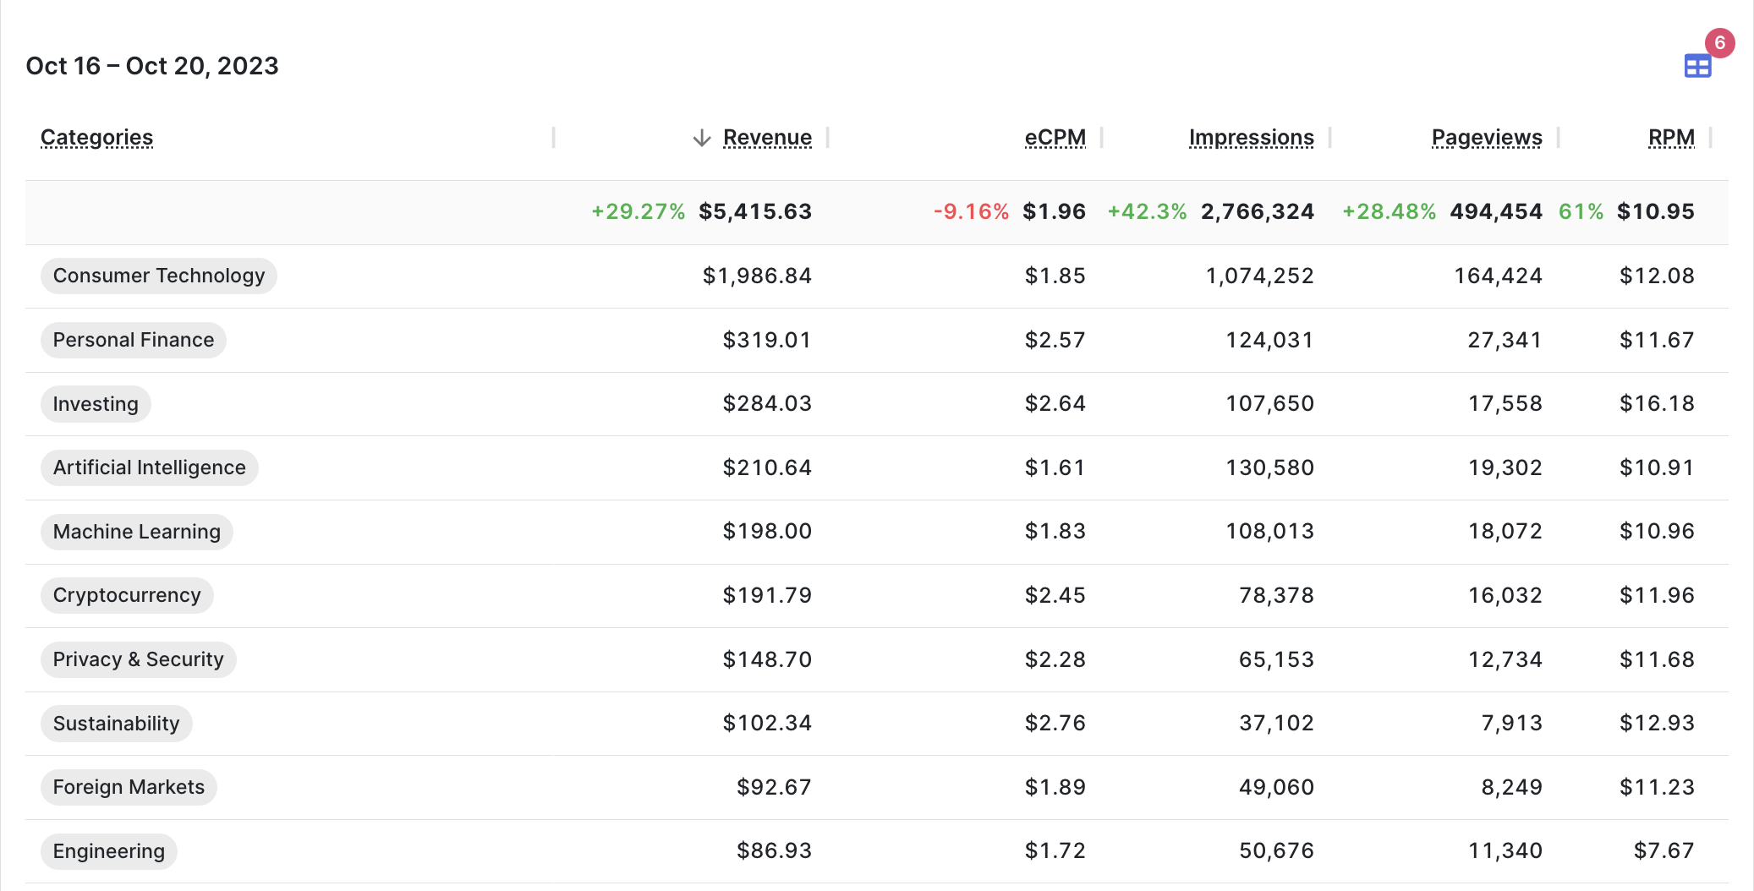
Task: Sort by the RPM column header
Action: (1671, 138)
